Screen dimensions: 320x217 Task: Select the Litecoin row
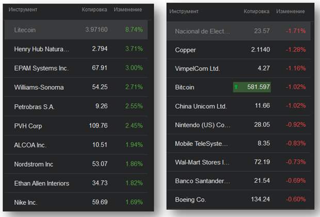click(x=76, y=30)
